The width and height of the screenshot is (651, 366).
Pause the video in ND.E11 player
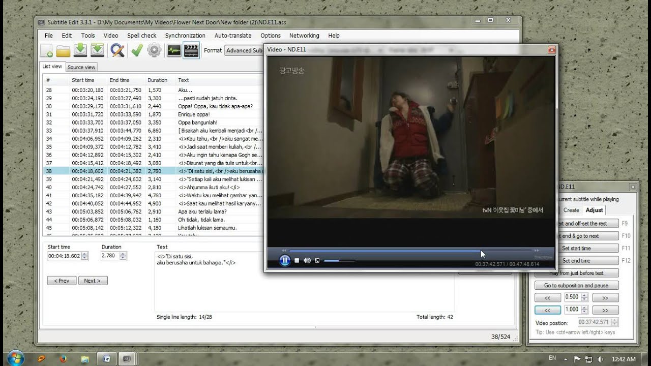click(x=285, y=260)
